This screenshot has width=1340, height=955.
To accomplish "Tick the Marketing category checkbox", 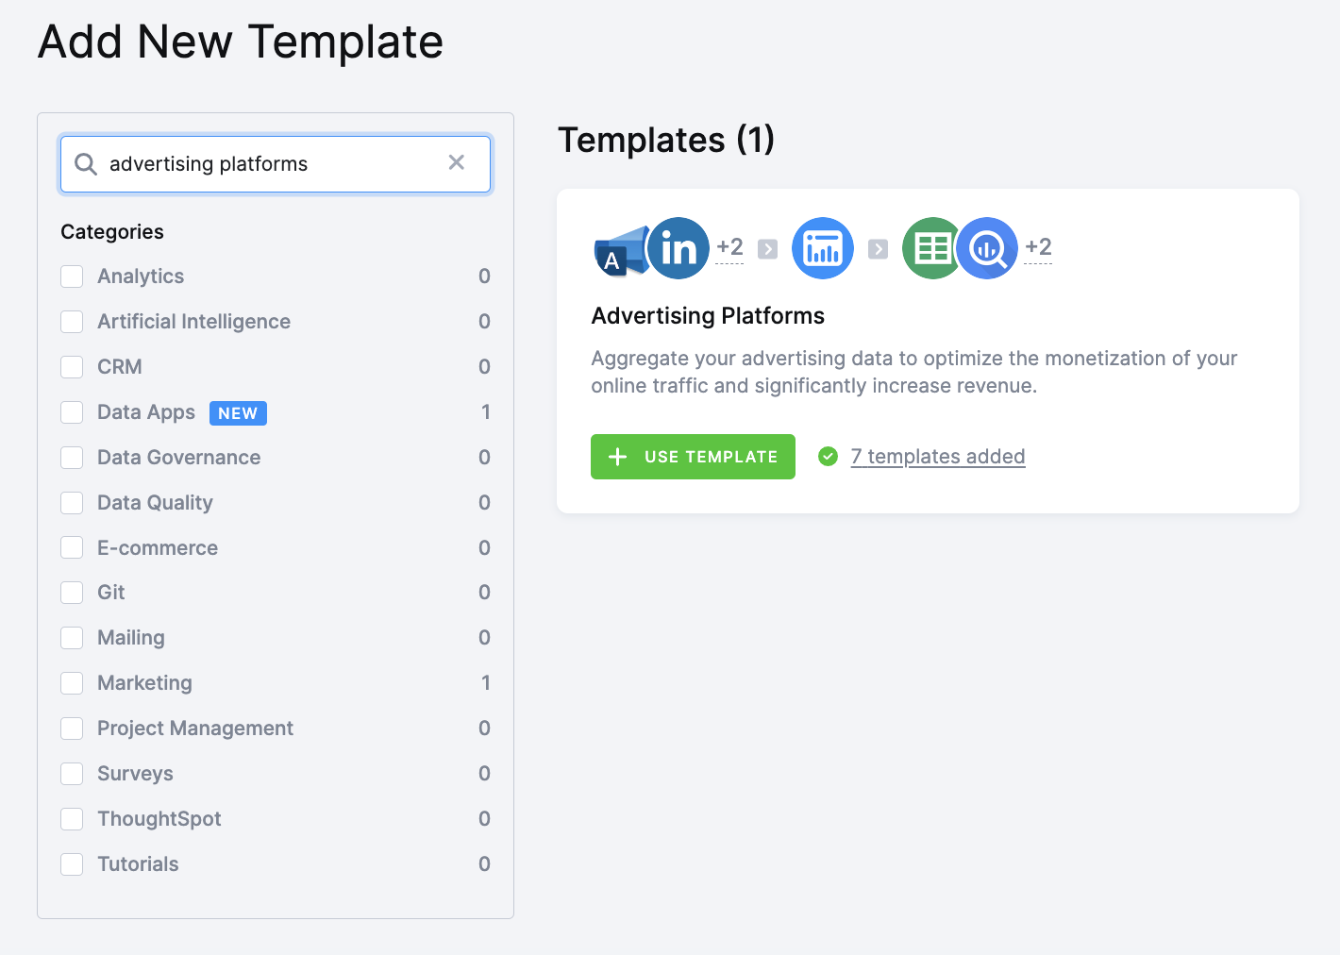I will tap(72, 683).
